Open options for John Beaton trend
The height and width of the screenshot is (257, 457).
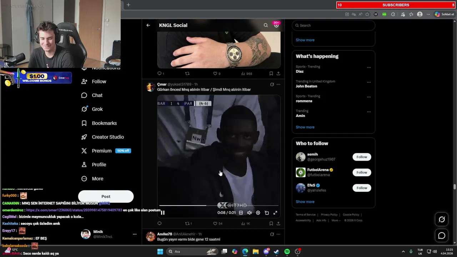pos(369,82)
